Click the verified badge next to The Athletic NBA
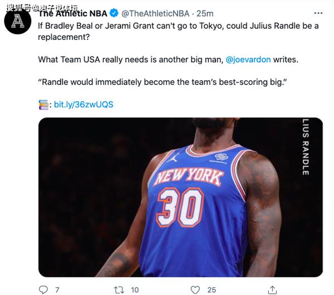 (114, 13)
